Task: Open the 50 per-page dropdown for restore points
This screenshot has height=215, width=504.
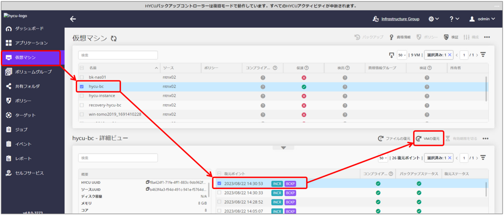Action: 383,158
